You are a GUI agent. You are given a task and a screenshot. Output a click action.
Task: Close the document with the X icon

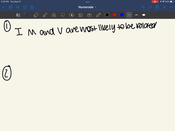(x=164, y=7)
